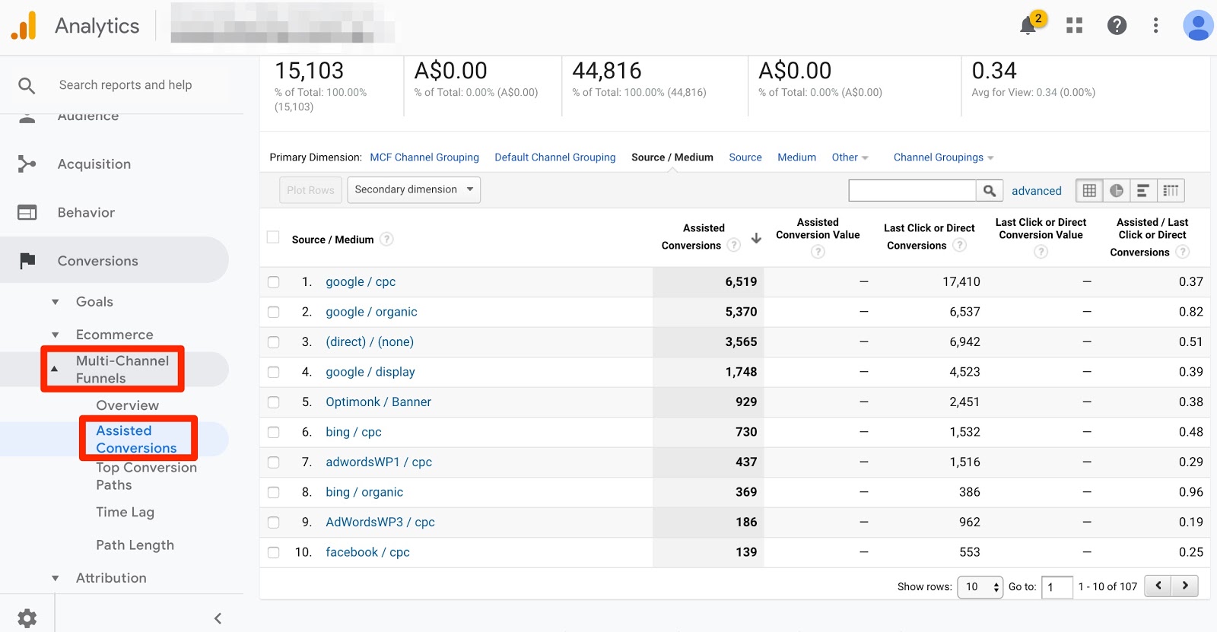Open the Overview report
The image size is (1217, 632).
pyautogui.click(x=128, y=405)
